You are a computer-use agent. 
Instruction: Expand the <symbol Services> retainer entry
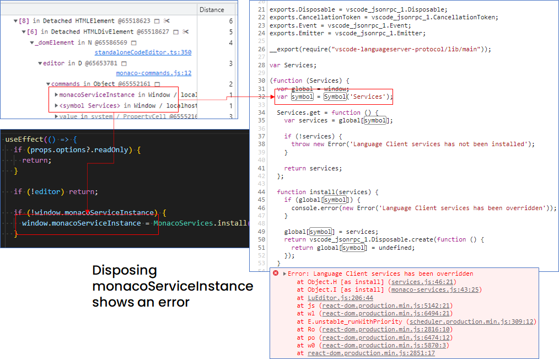pos(57,105)
